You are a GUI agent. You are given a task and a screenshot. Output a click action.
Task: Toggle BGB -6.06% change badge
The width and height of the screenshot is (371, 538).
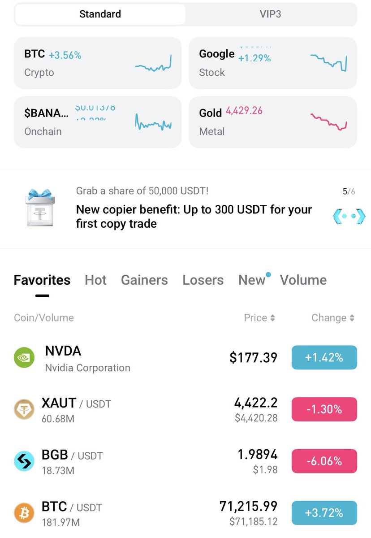(324, 461)
